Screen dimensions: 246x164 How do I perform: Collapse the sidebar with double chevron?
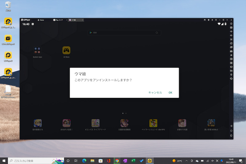[x=231, y=20]
